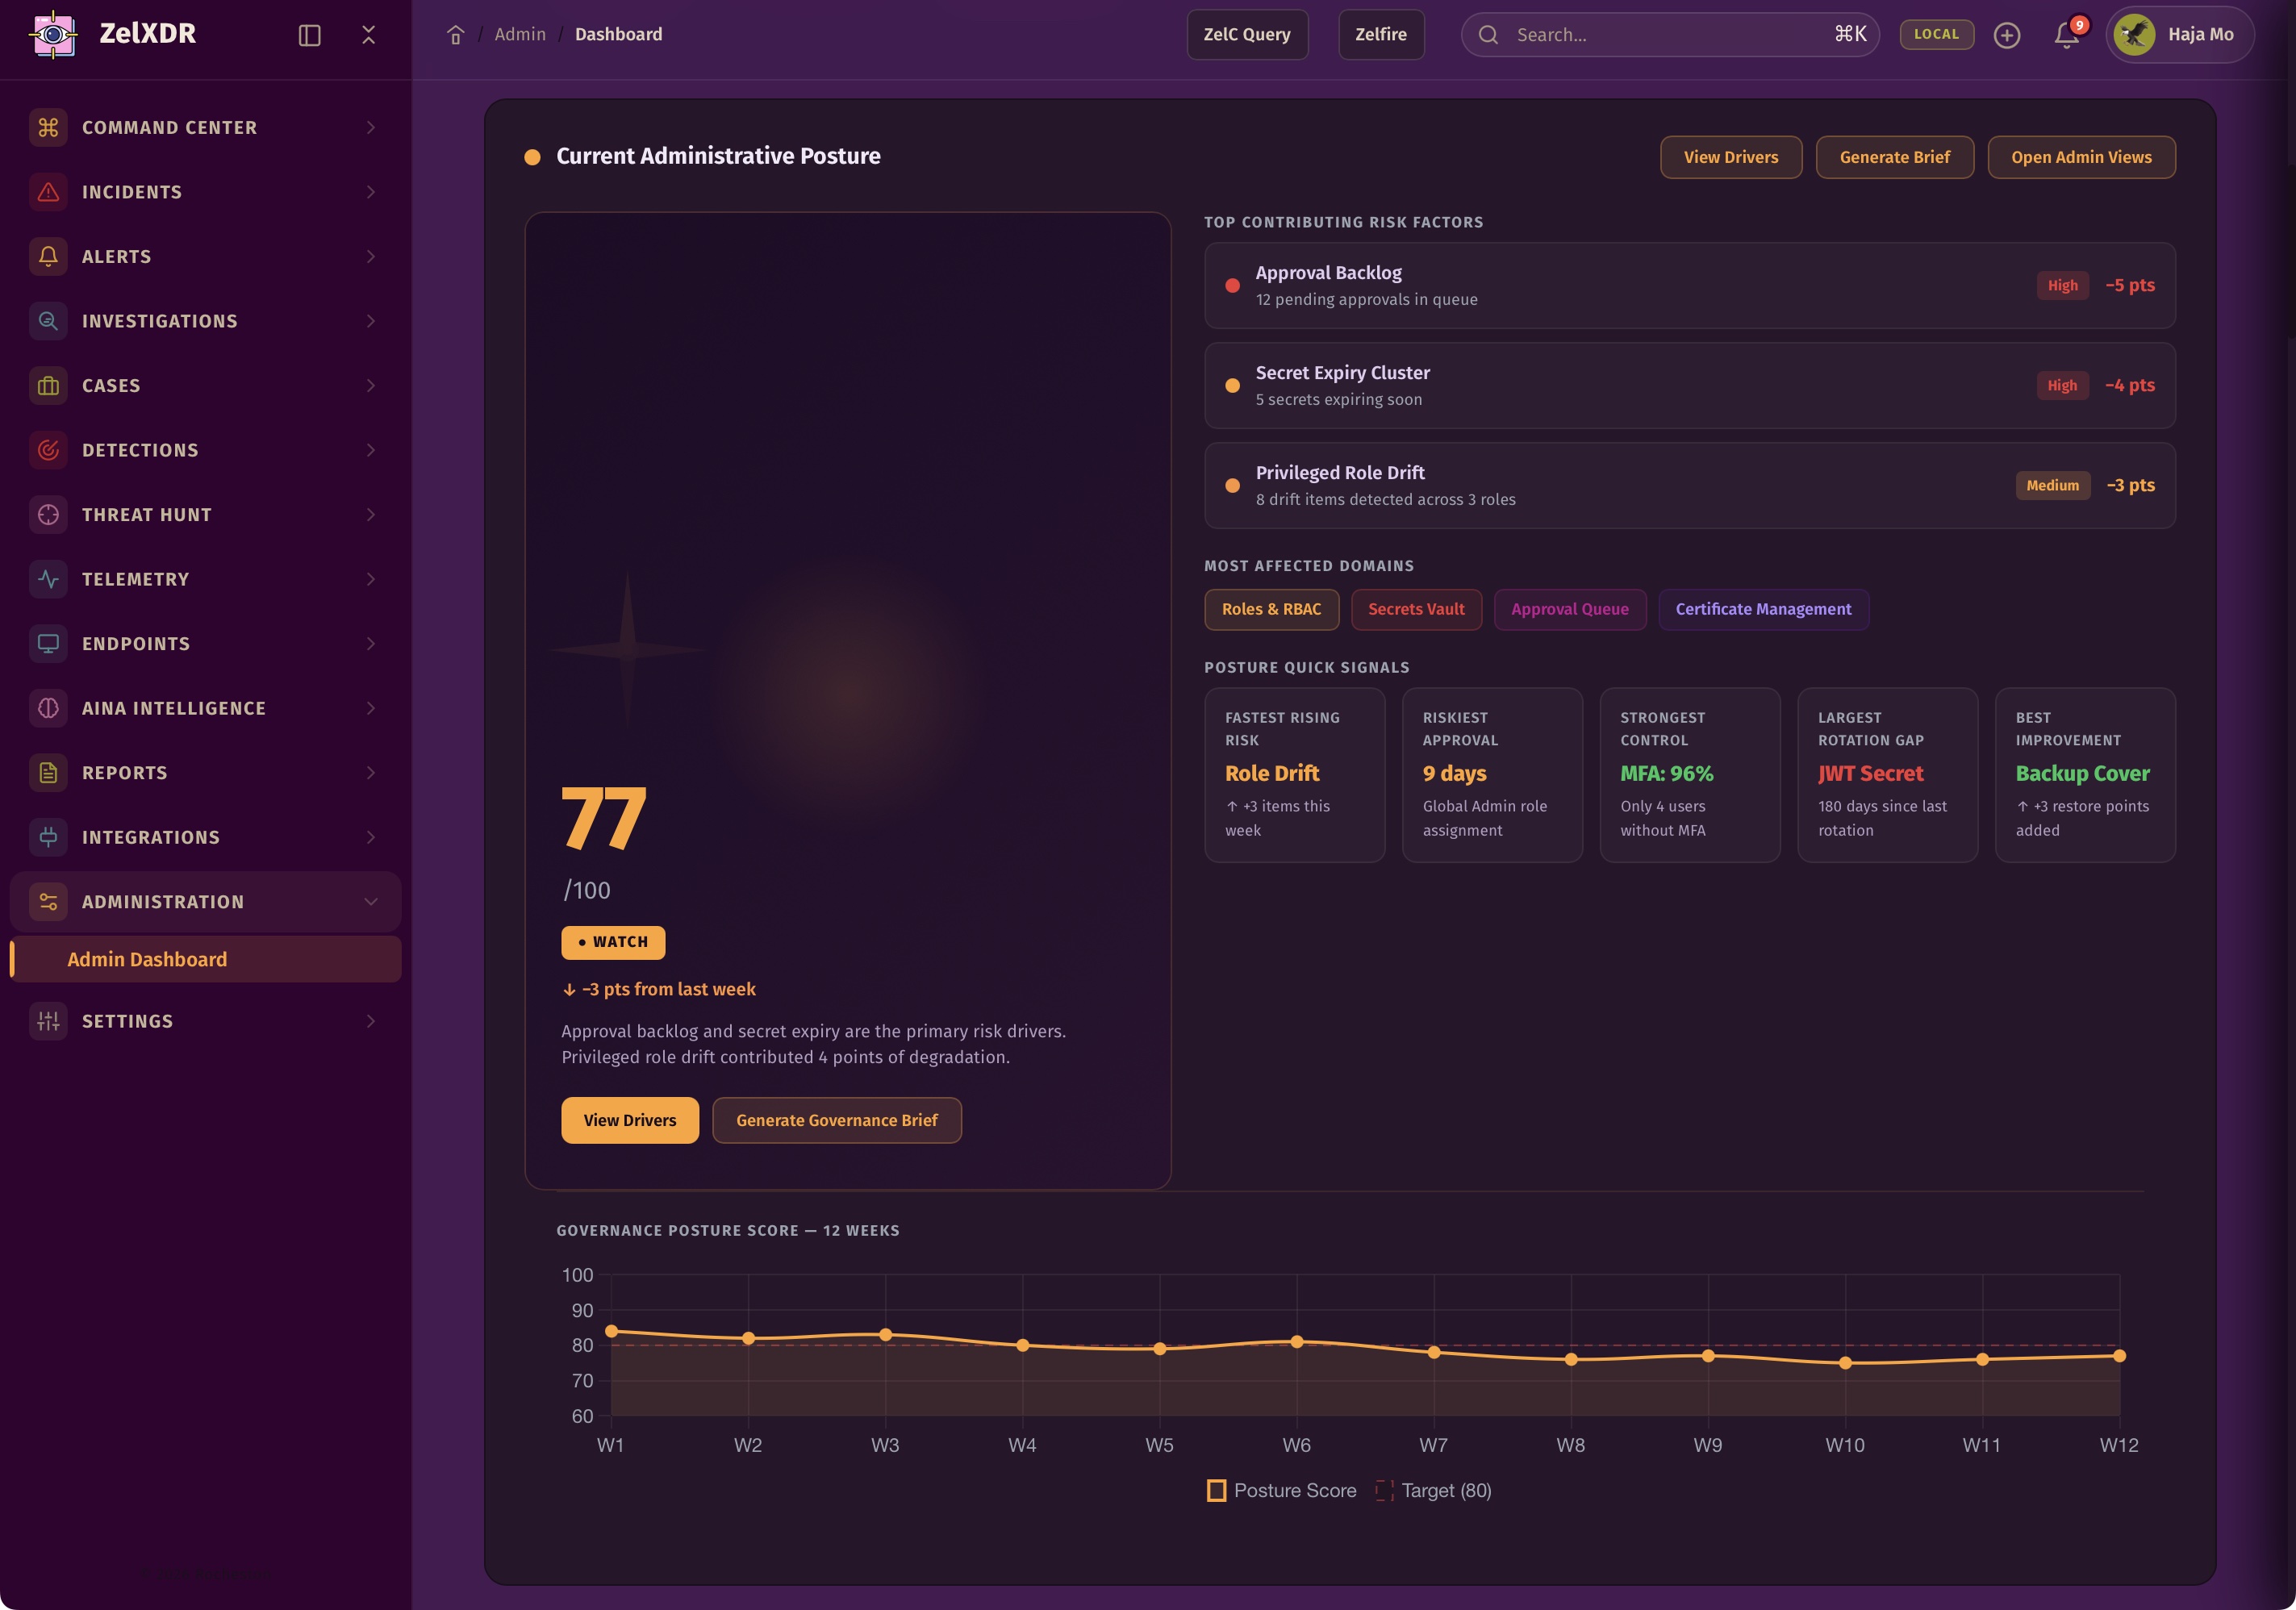Expand the Reports menu chevron
2296x1610 pixels.
point(371,773)
